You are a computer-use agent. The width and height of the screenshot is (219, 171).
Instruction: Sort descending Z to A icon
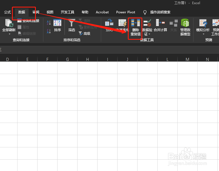(x=49, y=31)
